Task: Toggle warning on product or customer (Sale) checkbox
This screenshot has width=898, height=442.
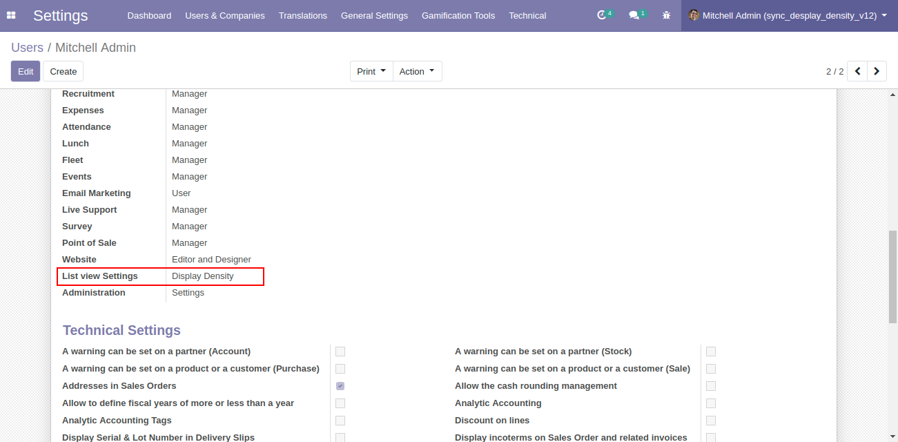Action: pos(711,369)
